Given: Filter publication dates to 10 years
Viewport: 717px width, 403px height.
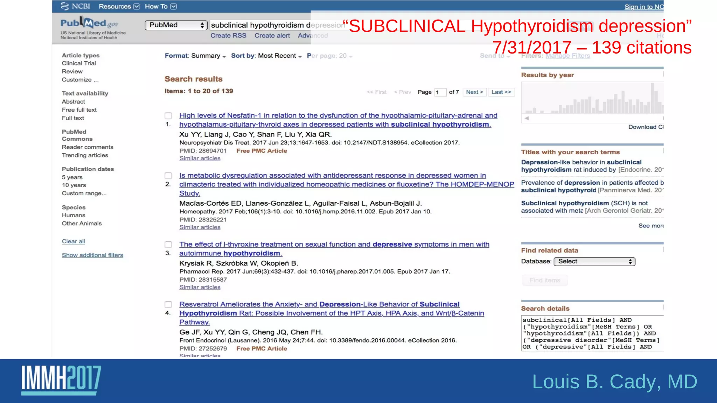Looking at the screenshot, I should [74, 185].
